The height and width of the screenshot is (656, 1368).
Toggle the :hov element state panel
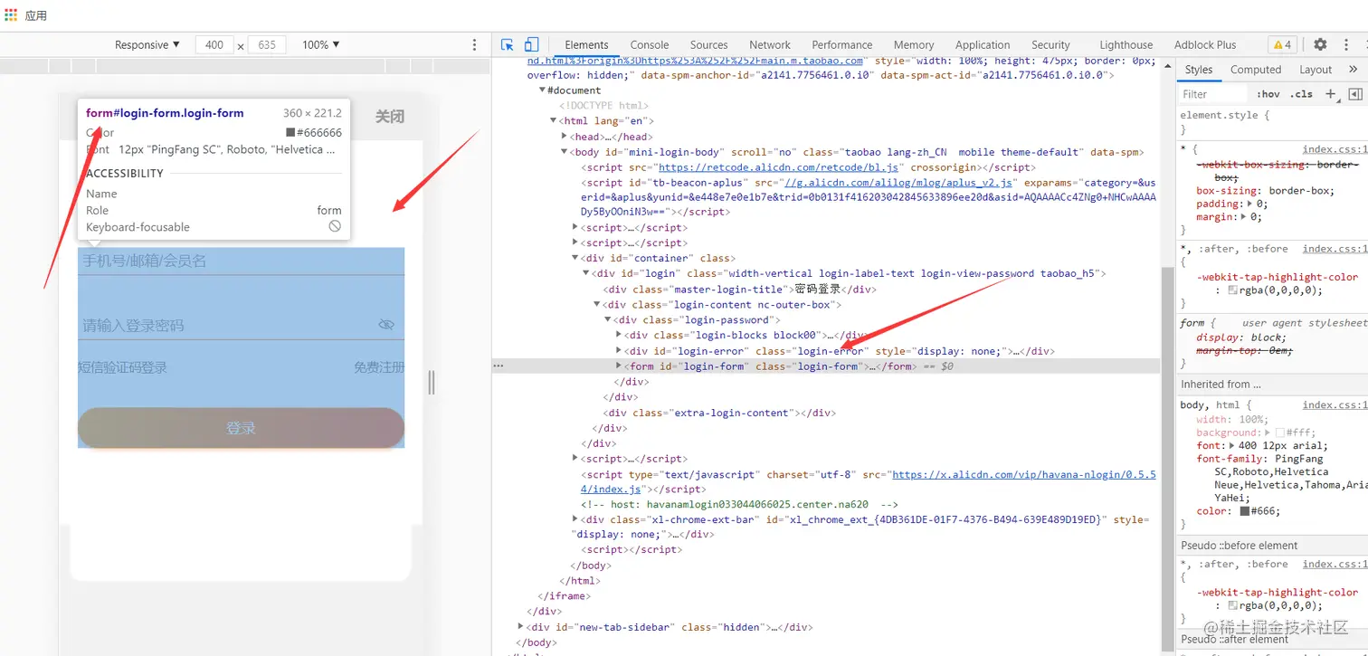1268,94
